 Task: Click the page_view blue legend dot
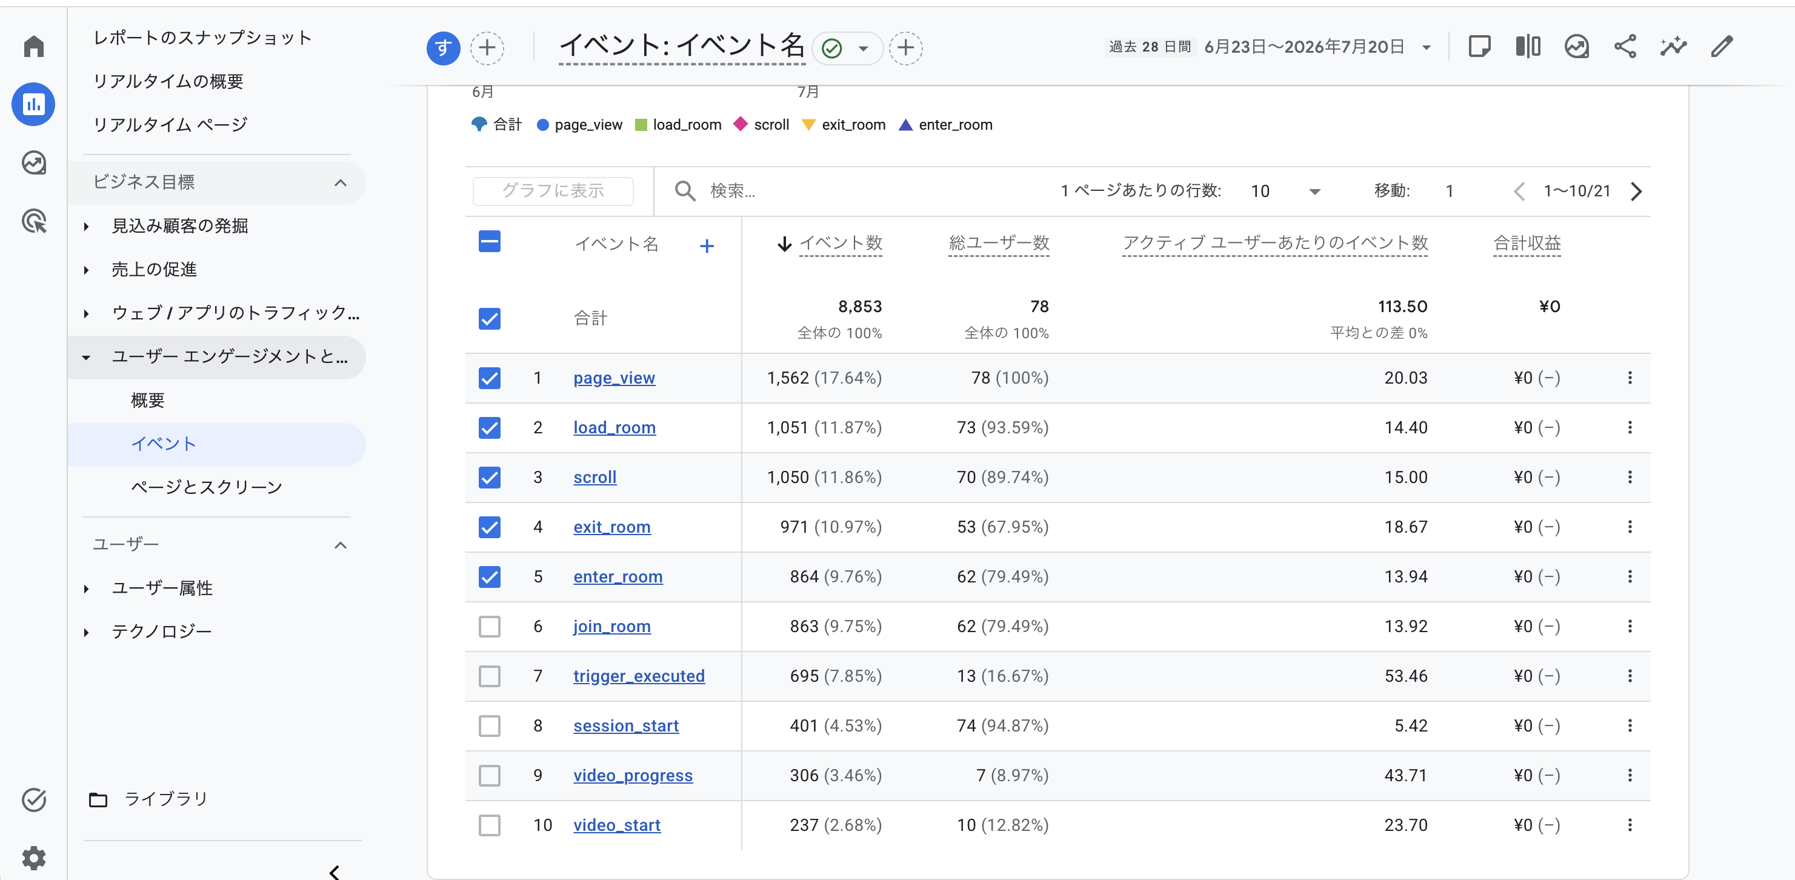(543, 125)
